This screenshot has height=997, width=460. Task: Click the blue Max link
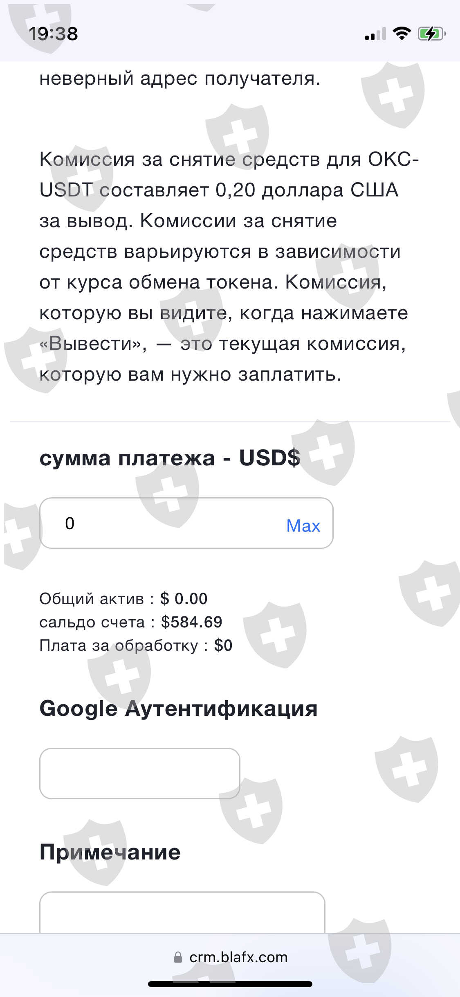(303, 526)
